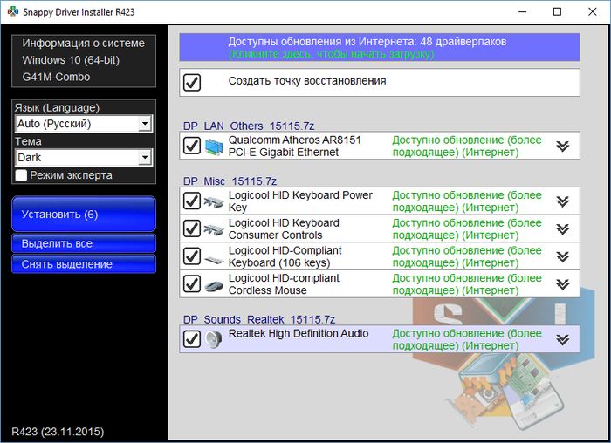The width and height of the screenshot is (611, 443).
Task: Expand details for Qualcomm Atheros Ethernet driver
Action: [563, 147]
